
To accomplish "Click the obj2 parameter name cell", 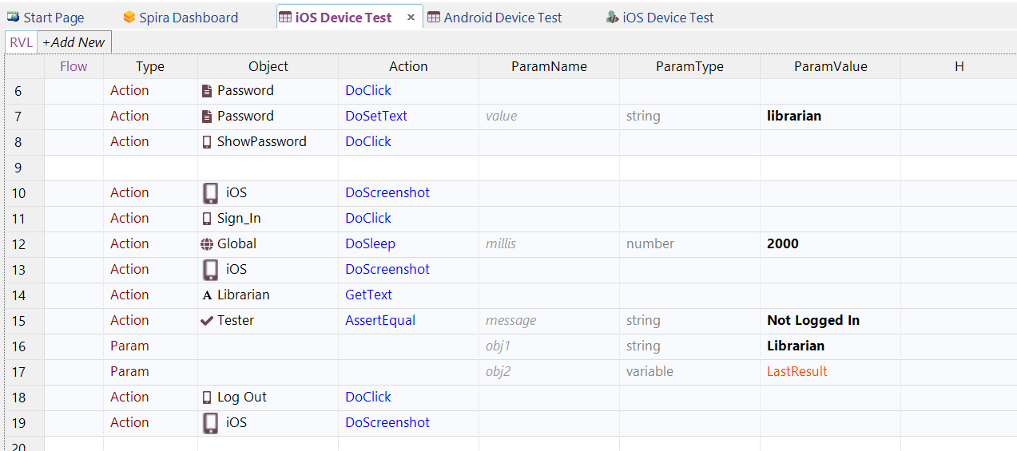I will 549,372.
